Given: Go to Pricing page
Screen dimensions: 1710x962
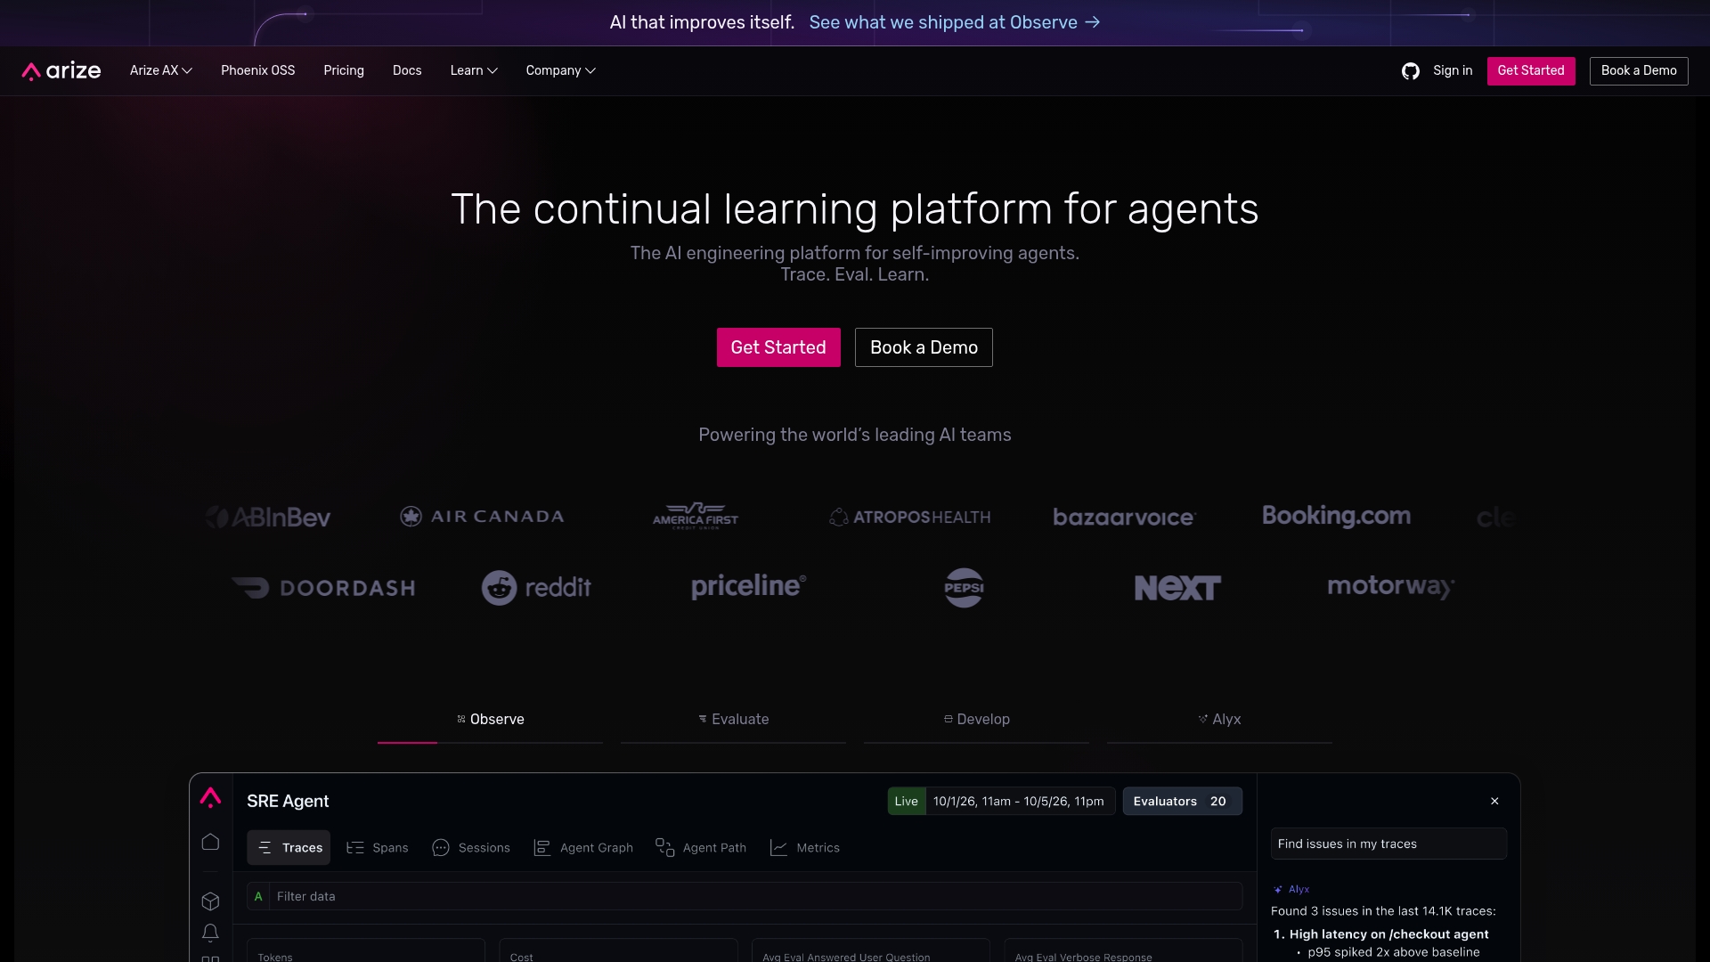Looking at the screenshot, I should pyautogui.click(x=344, y=70).
